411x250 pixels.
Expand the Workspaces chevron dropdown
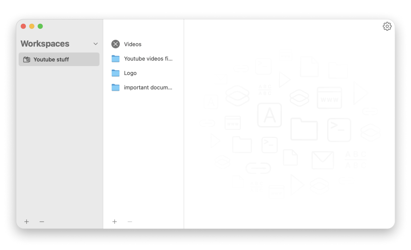(96, 44)
